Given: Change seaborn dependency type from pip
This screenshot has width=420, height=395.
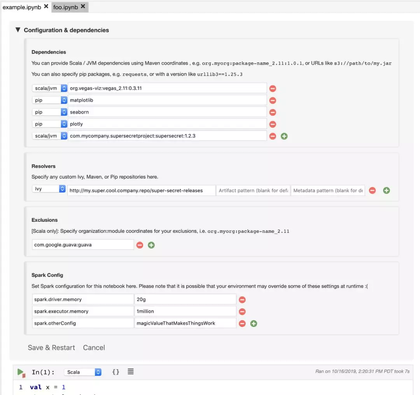Looking at the screenshot, I should click(x=49, y=112).
